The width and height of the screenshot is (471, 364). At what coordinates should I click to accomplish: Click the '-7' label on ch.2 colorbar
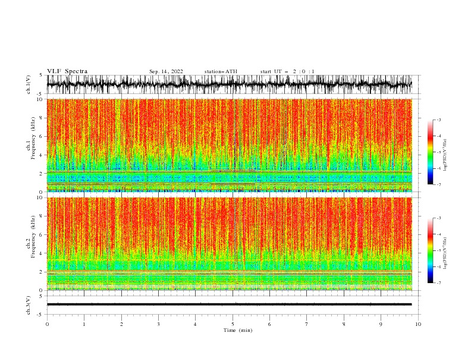tap(438, 283)
